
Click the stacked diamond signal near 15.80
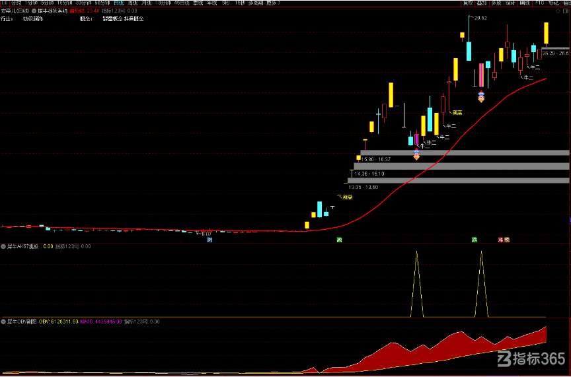point(416,154)
